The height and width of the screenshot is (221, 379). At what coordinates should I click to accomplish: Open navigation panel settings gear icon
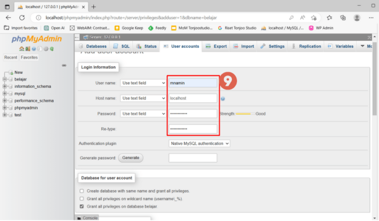click(46, 49)
